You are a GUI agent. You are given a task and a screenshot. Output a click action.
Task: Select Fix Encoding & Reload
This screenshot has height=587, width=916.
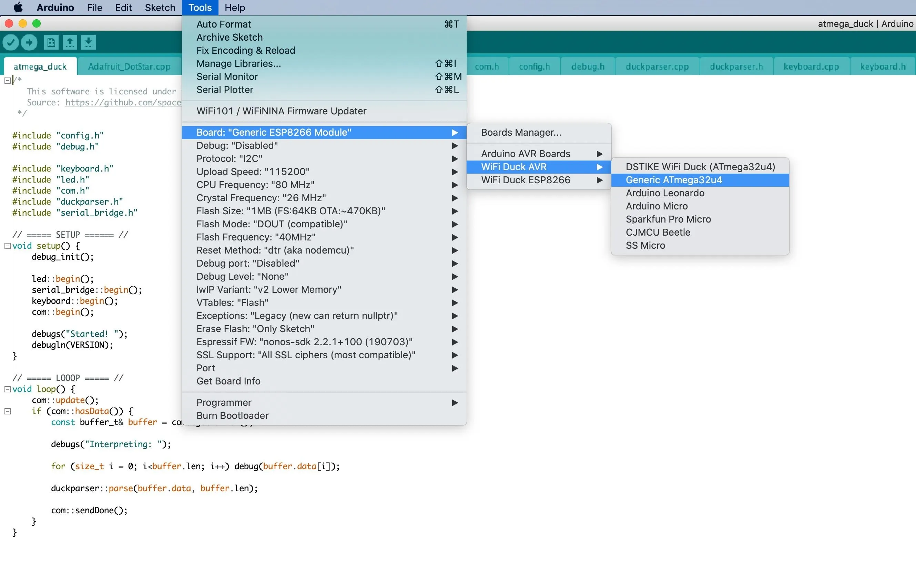(324, 50)
